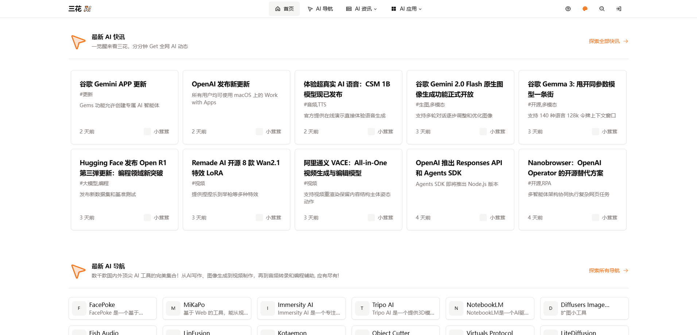The height and width of the screenshot is (335, 697).
Task: Click the N icon for NotebookLM
Action: coord(456,308)
